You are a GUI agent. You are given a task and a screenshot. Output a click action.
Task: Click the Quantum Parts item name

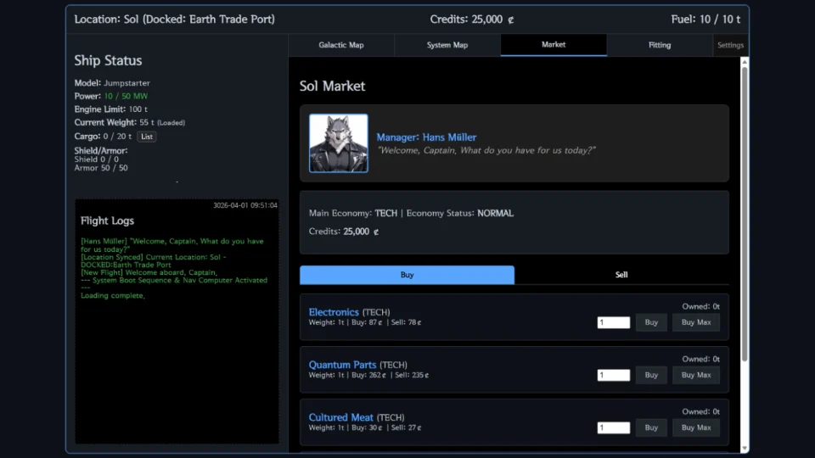point(342,365)
